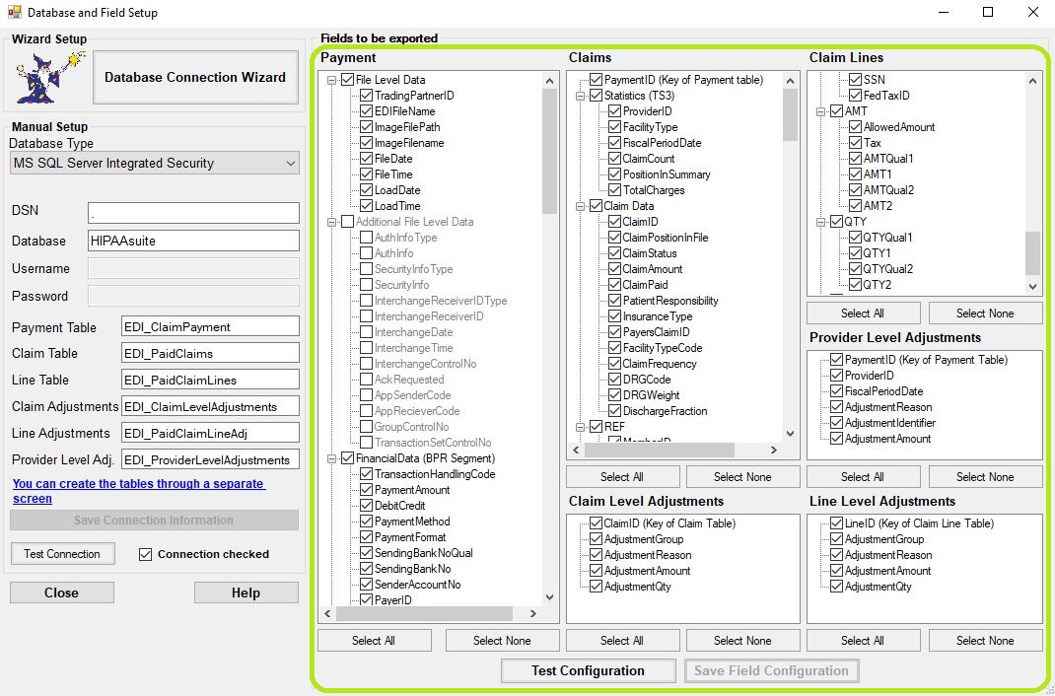Click the Claim Lines scroll up arrow
Viewport: 1055px width, 696px height.
pos(1032,82)
